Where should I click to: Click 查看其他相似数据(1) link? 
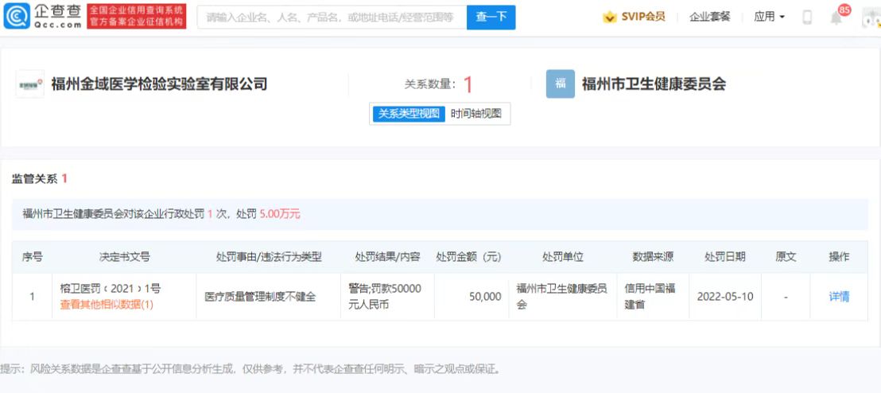pyautogui.click(x=107, y=305)
